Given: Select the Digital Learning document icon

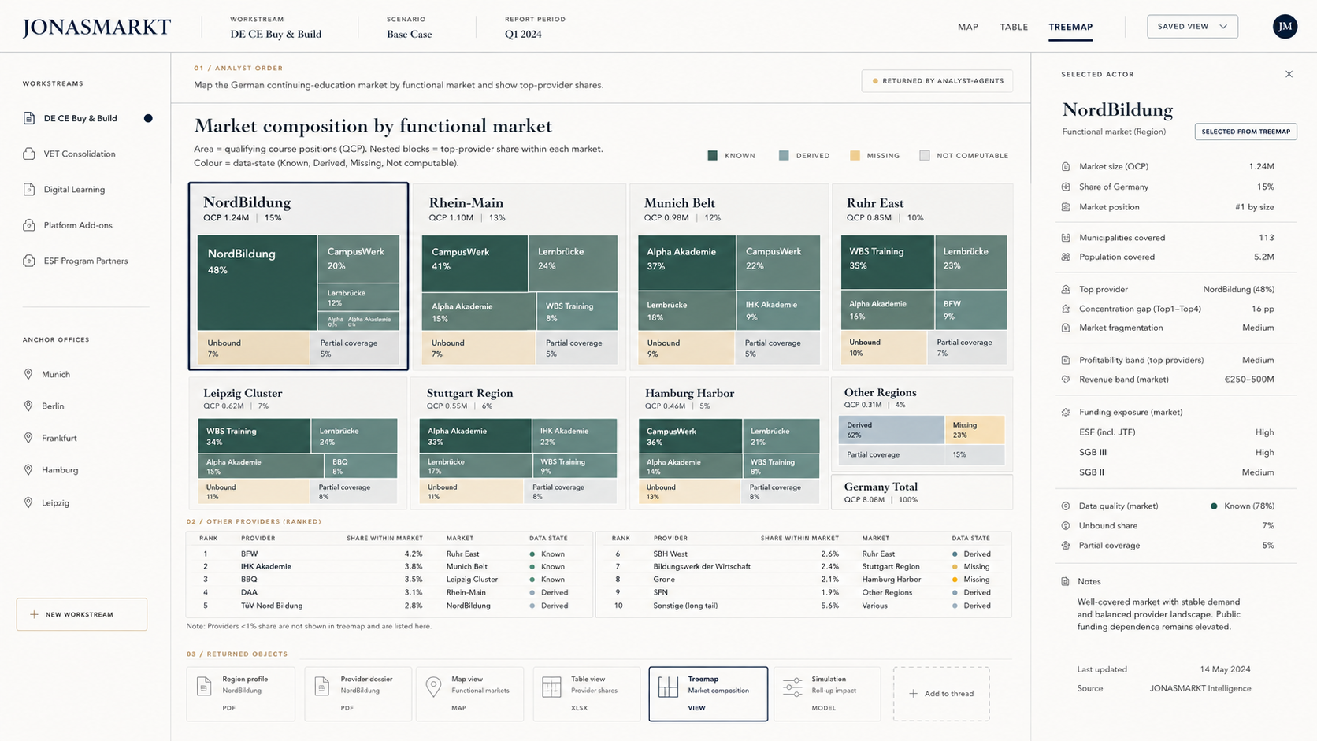Looking at the screenshot, I should point(29,189).
